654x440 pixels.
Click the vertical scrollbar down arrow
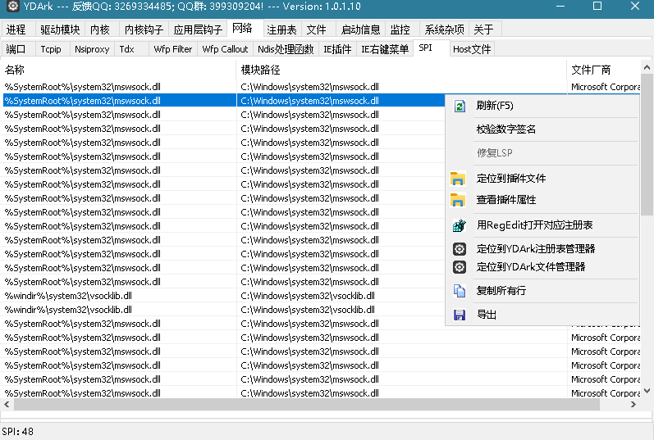point(647,391)
